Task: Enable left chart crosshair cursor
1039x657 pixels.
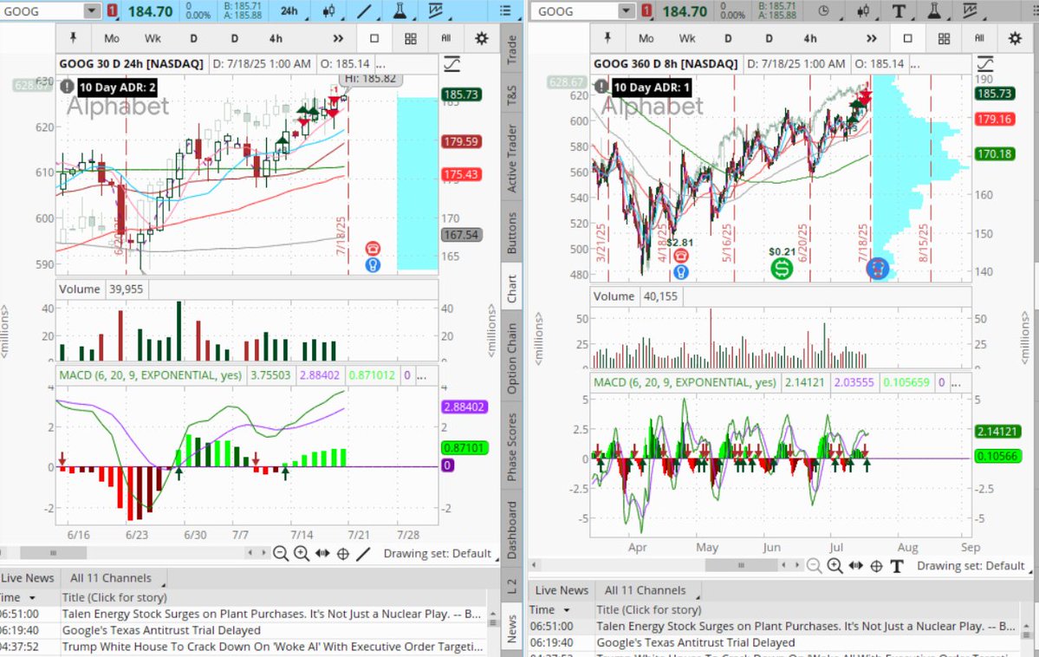Action: click(x=343, y=554)
